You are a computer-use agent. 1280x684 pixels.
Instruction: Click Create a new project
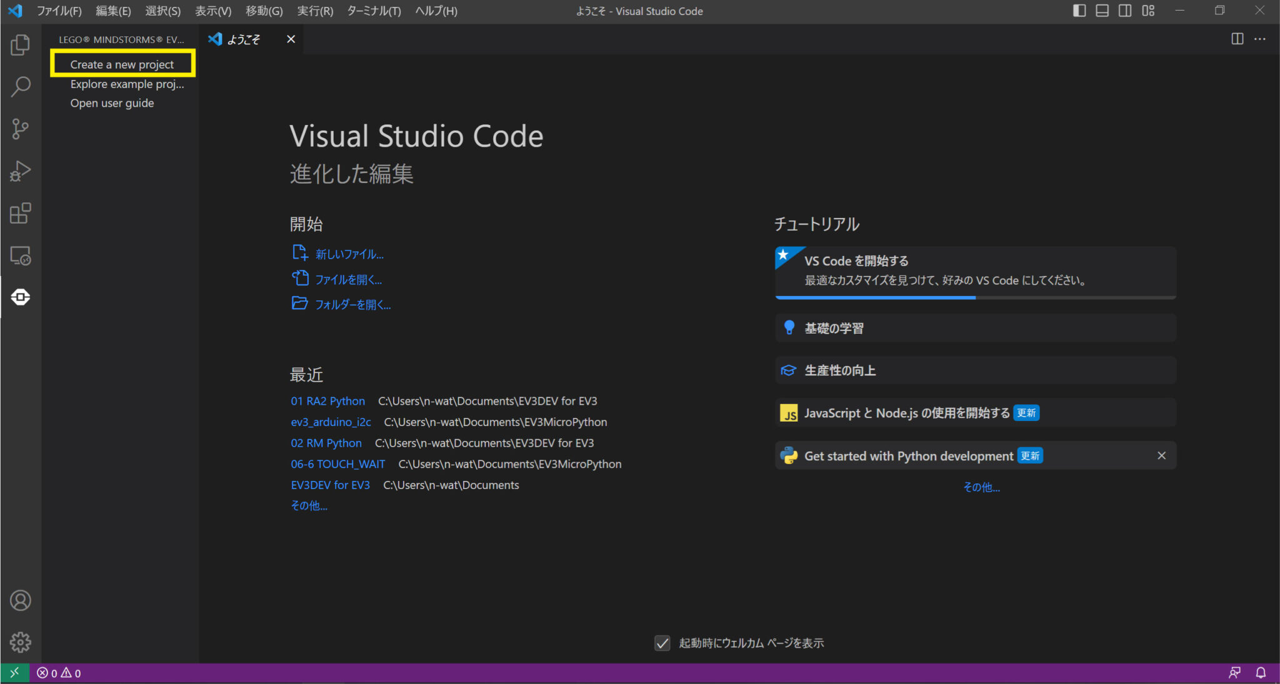(x=122, y=64)
